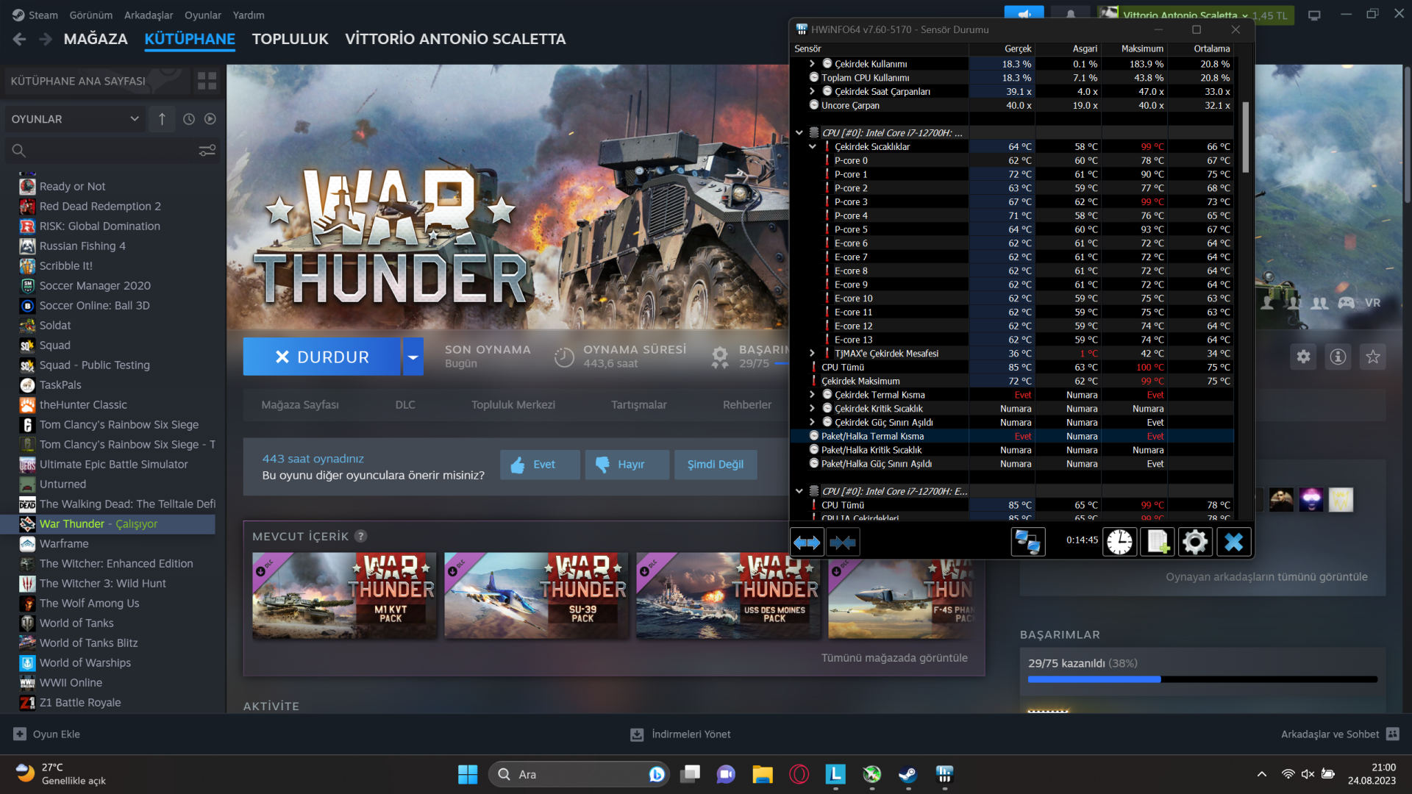Click the Evet recommend button

(539, 465)
